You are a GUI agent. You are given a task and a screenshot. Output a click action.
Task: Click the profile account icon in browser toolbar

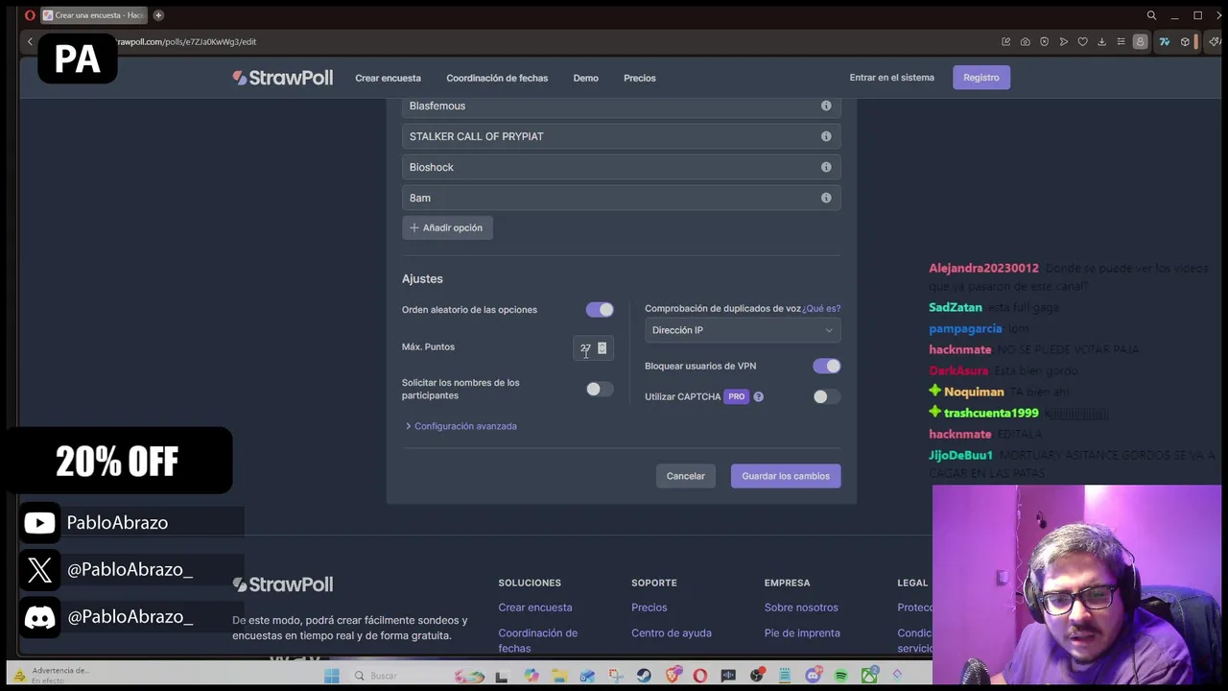pos(1140,41)
